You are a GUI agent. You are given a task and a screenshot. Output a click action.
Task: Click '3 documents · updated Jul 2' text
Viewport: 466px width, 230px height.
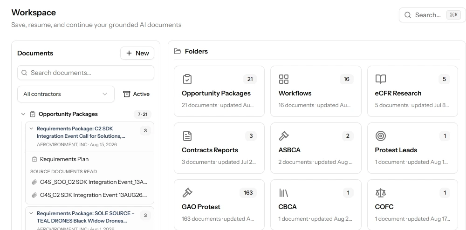[x=219, y=162]
